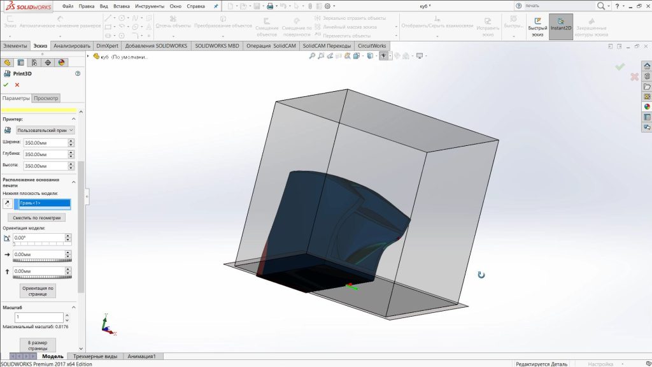Open the ConfigurationManager tab icon

[34, 62]
